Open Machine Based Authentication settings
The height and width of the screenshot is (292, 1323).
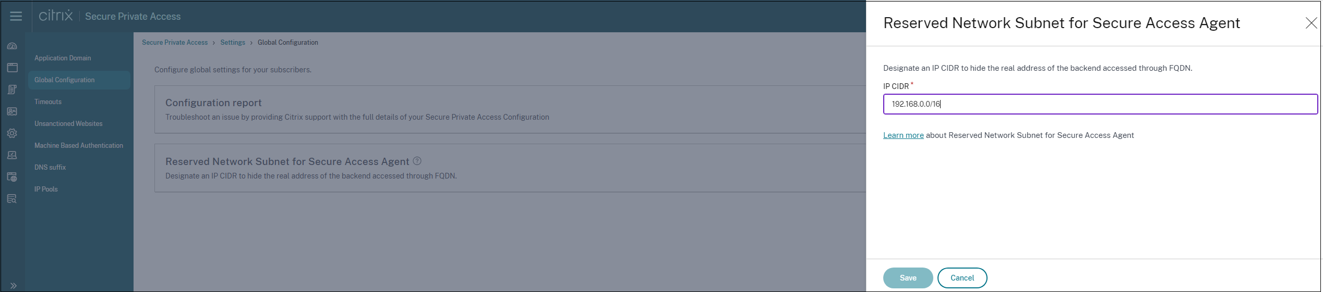(79, 145)
